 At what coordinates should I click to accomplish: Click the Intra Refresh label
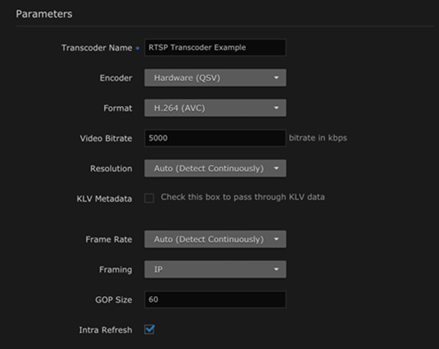click(x=107, y=329)
